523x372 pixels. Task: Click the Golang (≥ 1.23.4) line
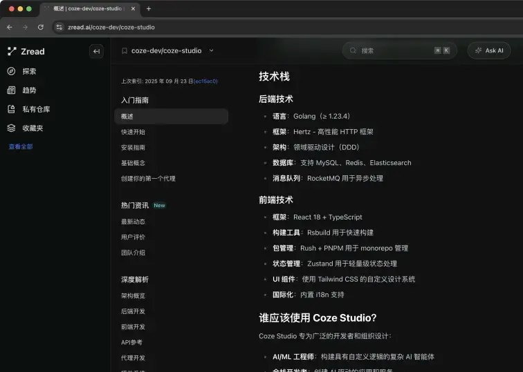311,117
